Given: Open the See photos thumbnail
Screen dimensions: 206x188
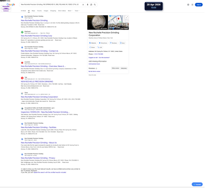Looking at the screenshot, I should 98,23.
